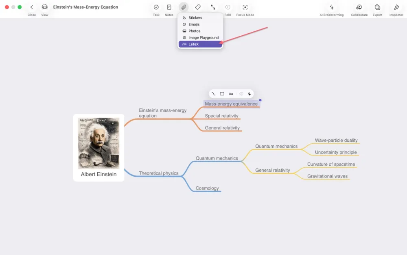The height and width of the screenshot is (255, 407).
Task: Choose Photos from the attachment menu
Action: 200,31
